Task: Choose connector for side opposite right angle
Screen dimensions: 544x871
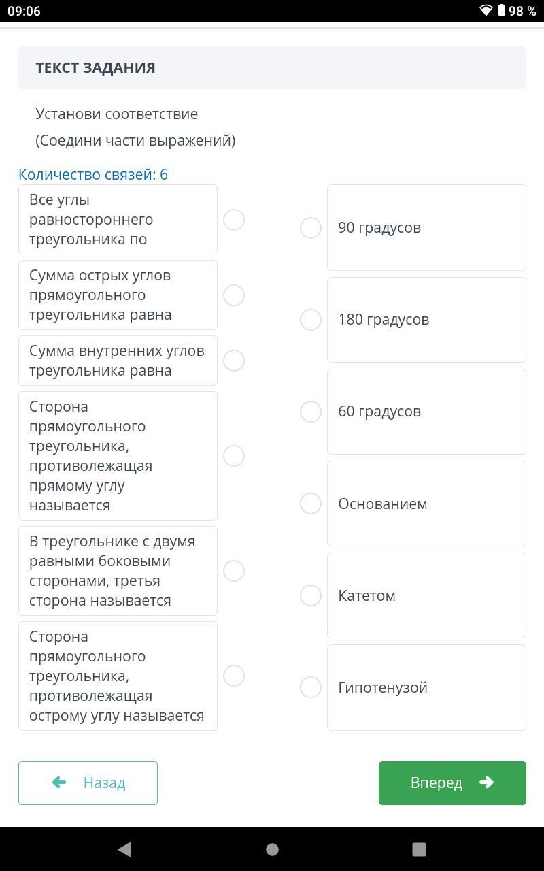Action: coord(234,456)
